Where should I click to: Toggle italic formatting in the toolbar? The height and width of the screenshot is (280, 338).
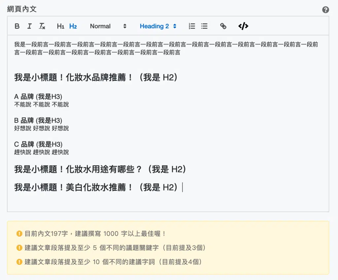tap(29, 26)
